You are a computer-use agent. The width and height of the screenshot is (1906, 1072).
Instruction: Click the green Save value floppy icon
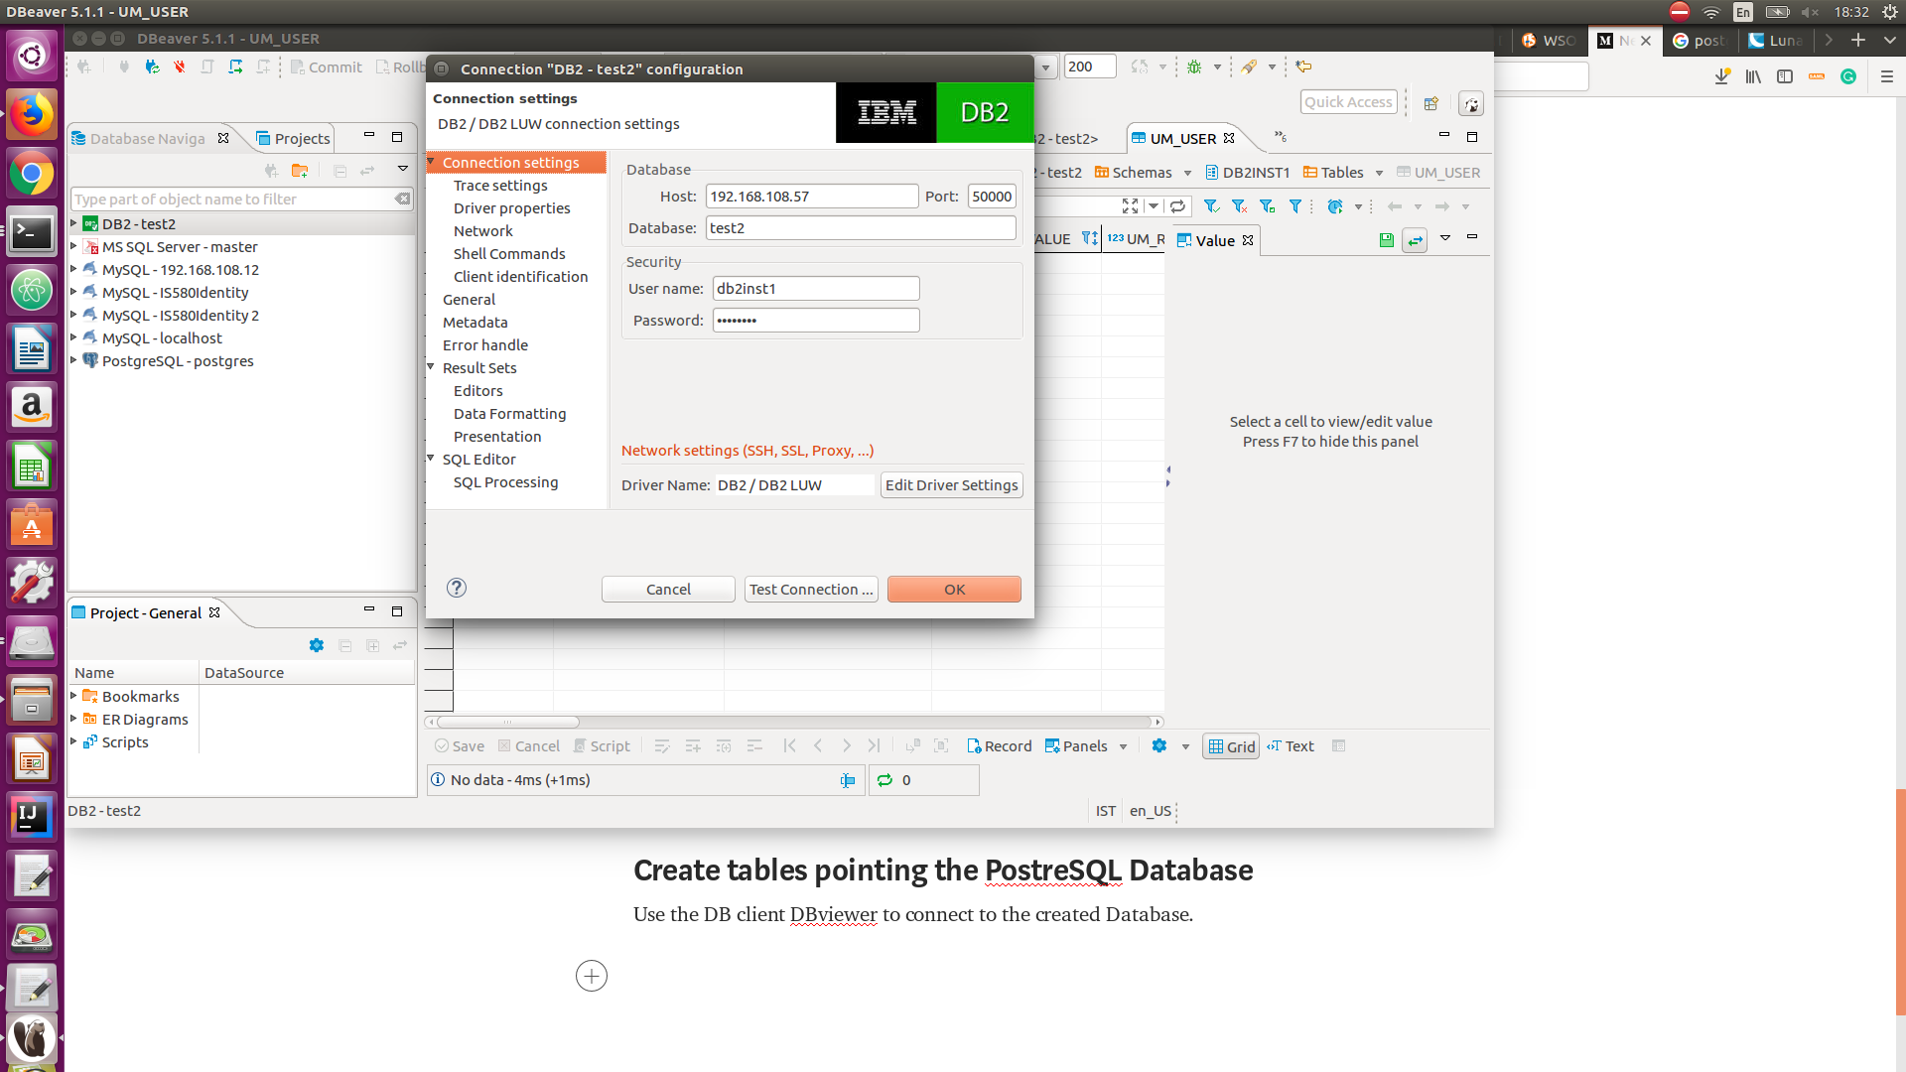click(1387, 240)
